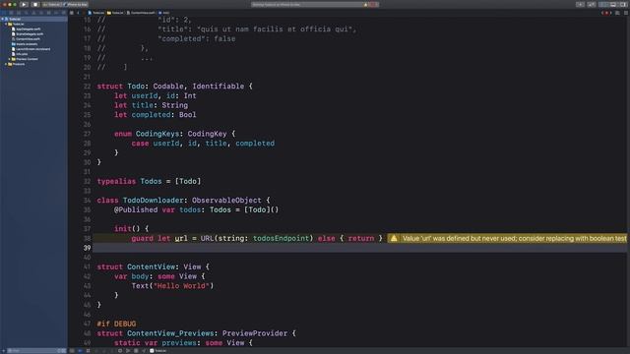
Task: Click the red error count badge in the activity bar
Action: [x=373, y=5]
